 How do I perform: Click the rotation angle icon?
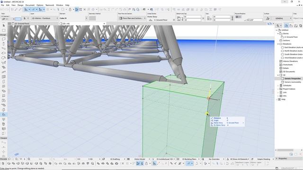[246, 20]
